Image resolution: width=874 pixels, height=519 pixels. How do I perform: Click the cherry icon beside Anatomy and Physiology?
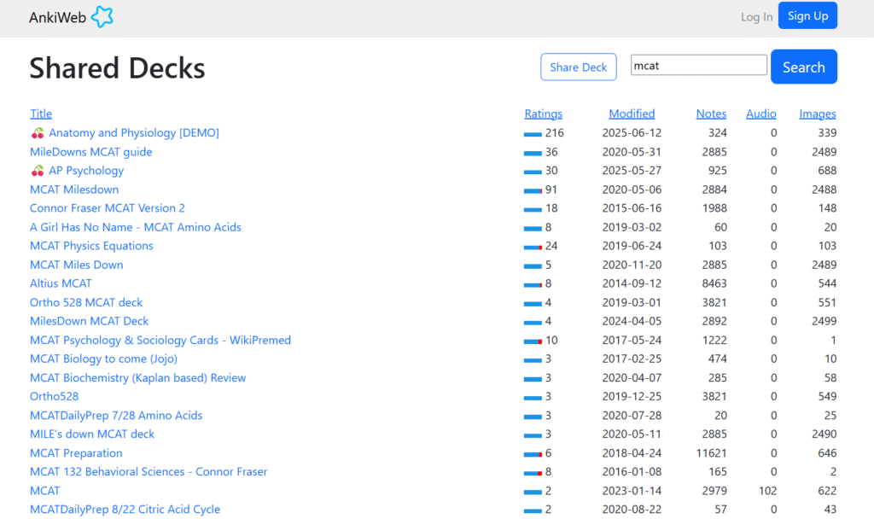click(38, 133)
